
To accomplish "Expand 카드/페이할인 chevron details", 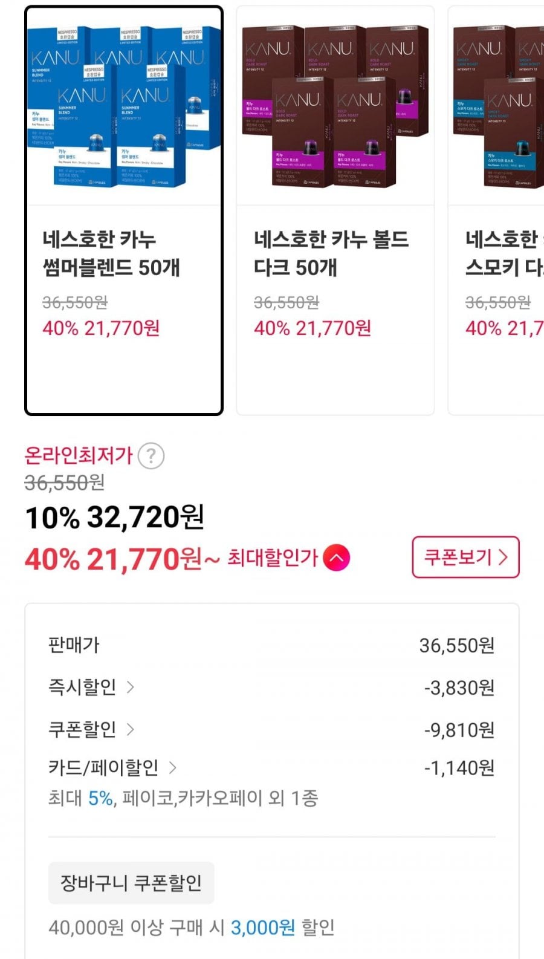I will 172,768.
